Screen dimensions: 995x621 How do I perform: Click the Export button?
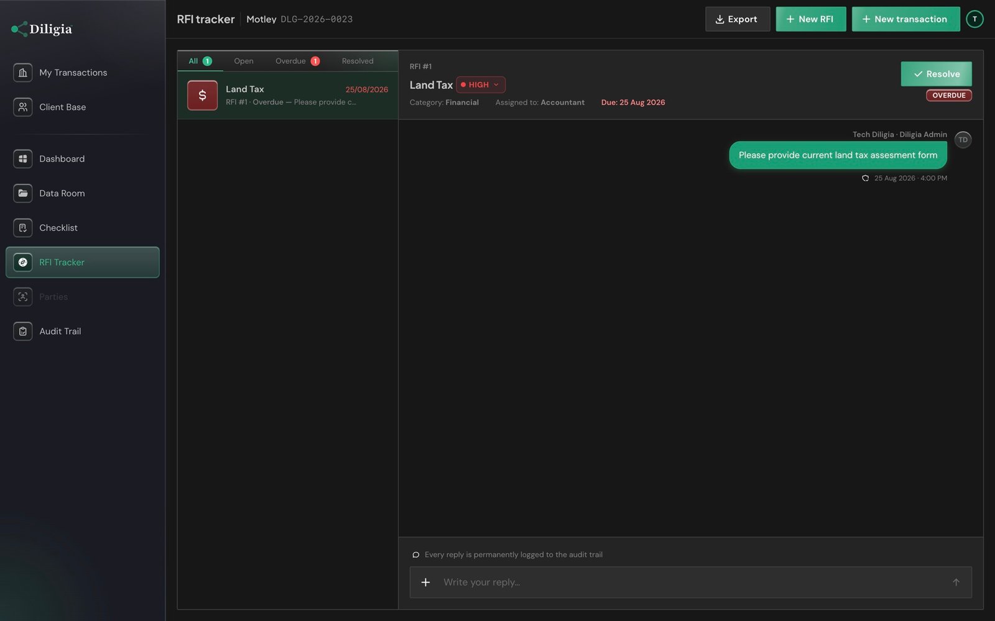pos(738,19)
